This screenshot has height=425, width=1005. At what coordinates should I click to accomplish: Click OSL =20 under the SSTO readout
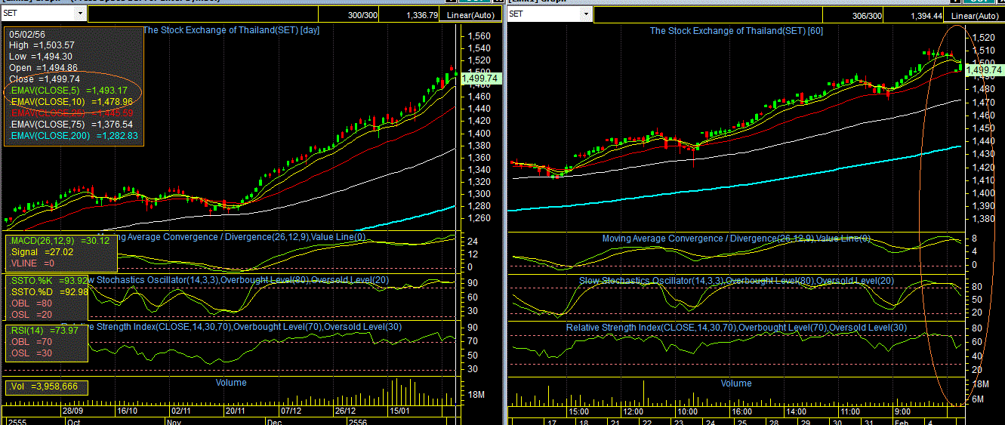[x=29, y=315]
